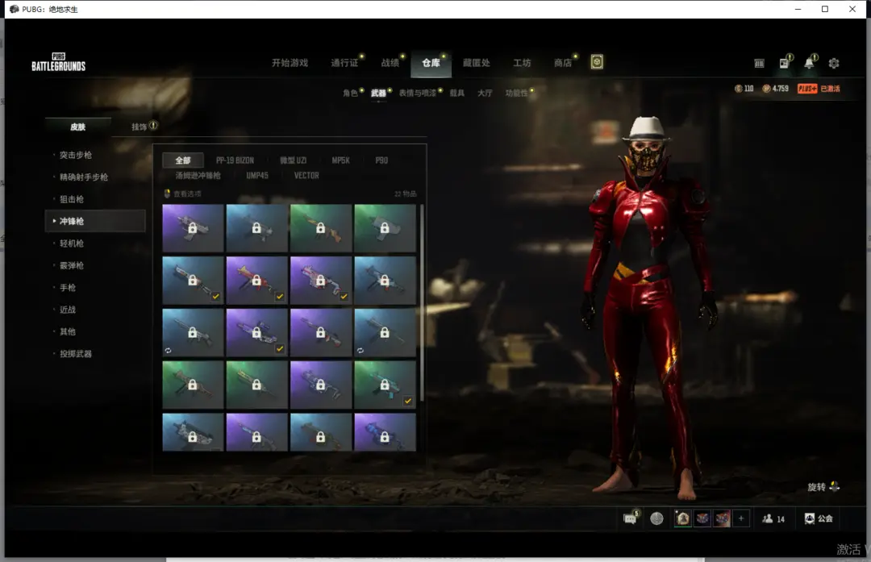The image size is (871, 562).
Task: Toggle checkmark on second-row third purple skin
Action: tap(344, 297)
